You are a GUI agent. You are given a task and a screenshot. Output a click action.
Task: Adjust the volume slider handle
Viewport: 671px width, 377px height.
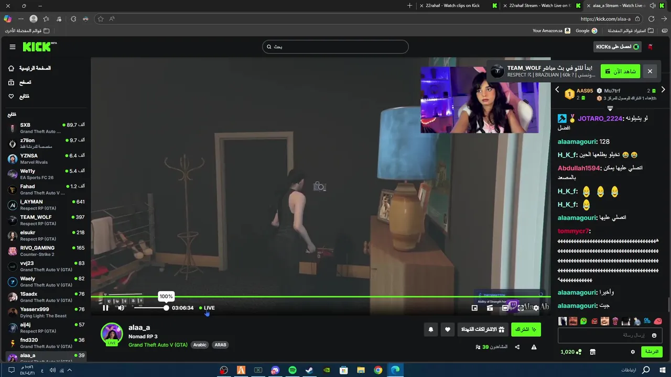tap(166, 308)
